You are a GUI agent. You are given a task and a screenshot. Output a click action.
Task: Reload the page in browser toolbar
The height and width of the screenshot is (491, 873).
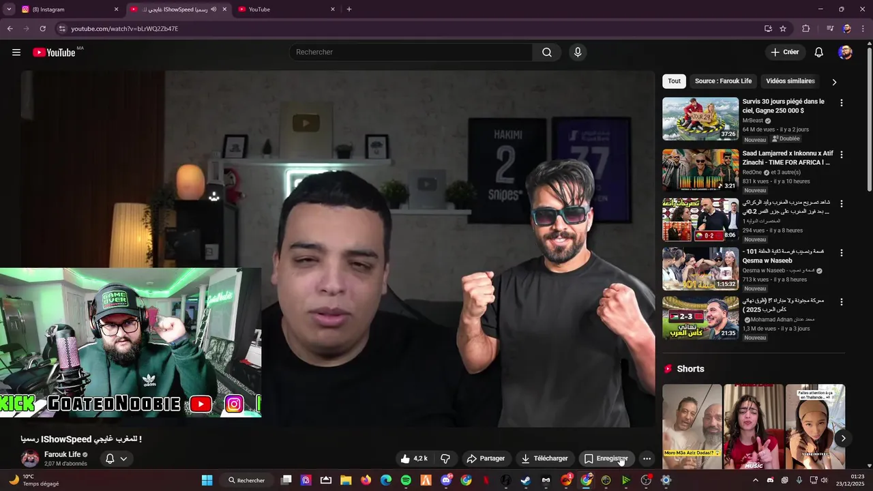(x=42, y=29)
